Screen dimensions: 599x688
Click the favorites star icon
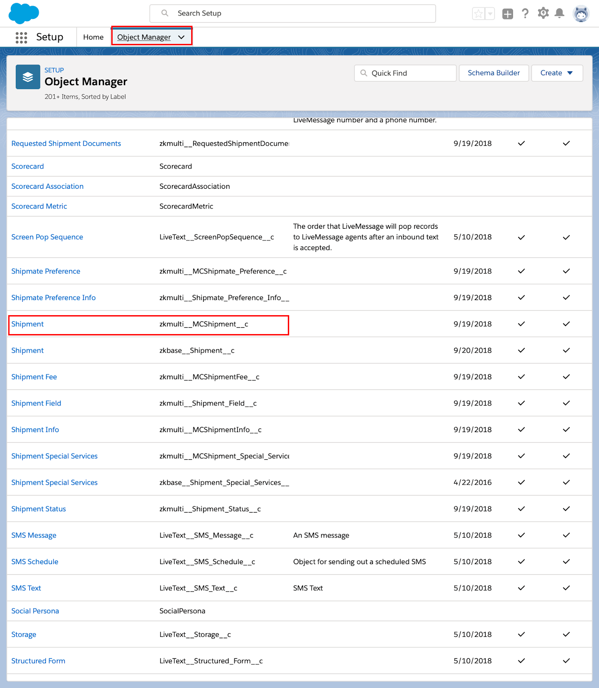478,14
